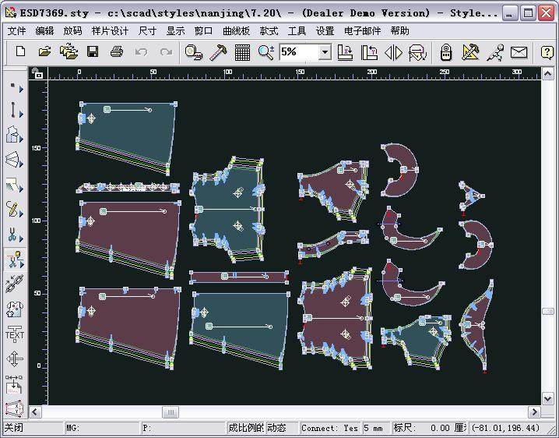Click vertical scrollbar down arrow
The image size is (559, 438).
pyautogui.click(x=547, y=398)
